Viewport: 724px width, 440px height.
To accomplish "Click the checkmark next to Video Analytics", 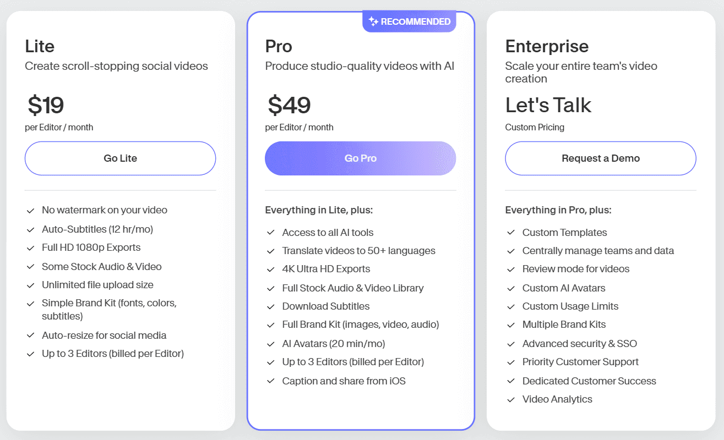I will 511,400.
